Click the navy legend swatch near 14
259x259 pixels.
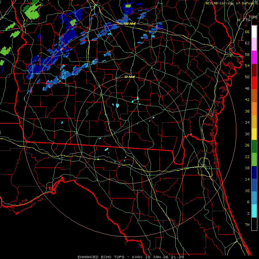(254, 172)
